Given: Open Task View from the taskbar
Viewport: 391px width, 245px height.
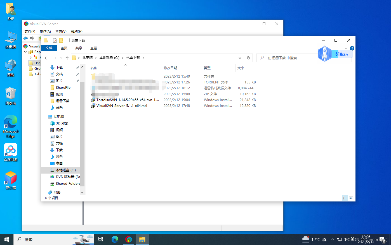Looking at the screenshot, I should click(101, 239).
